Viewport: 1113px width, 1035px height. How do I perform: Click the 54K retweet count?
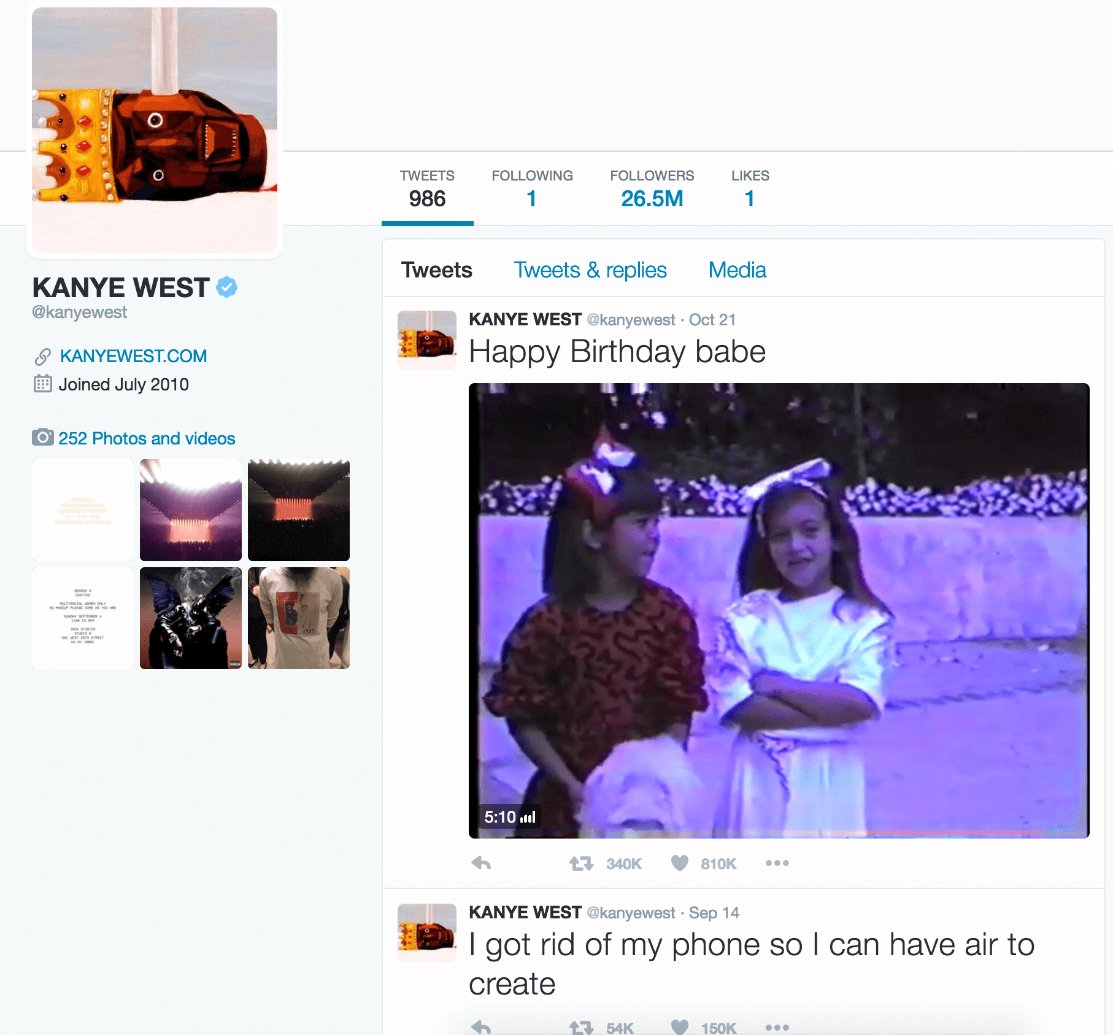[620, 1028]
